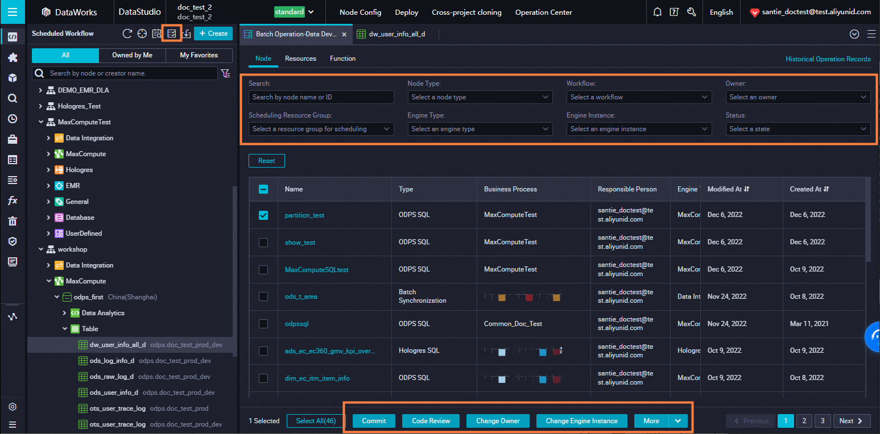
Task: Check the show_test row checkbox
Action: click(x=263, y=243)
